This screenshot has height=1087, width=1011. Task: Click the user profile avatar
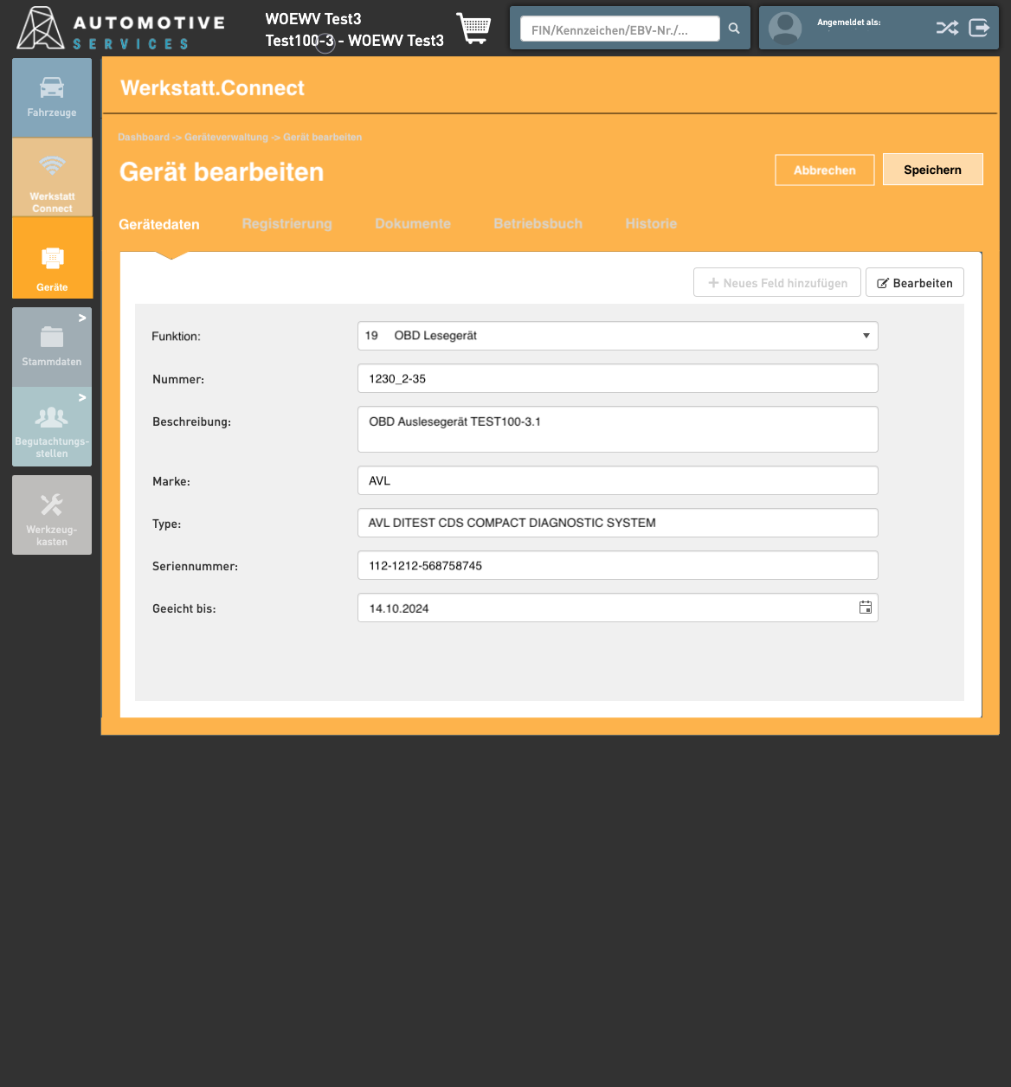785,29
